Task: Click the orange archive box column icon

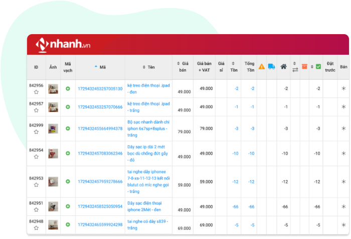Action: coord(304,66)
